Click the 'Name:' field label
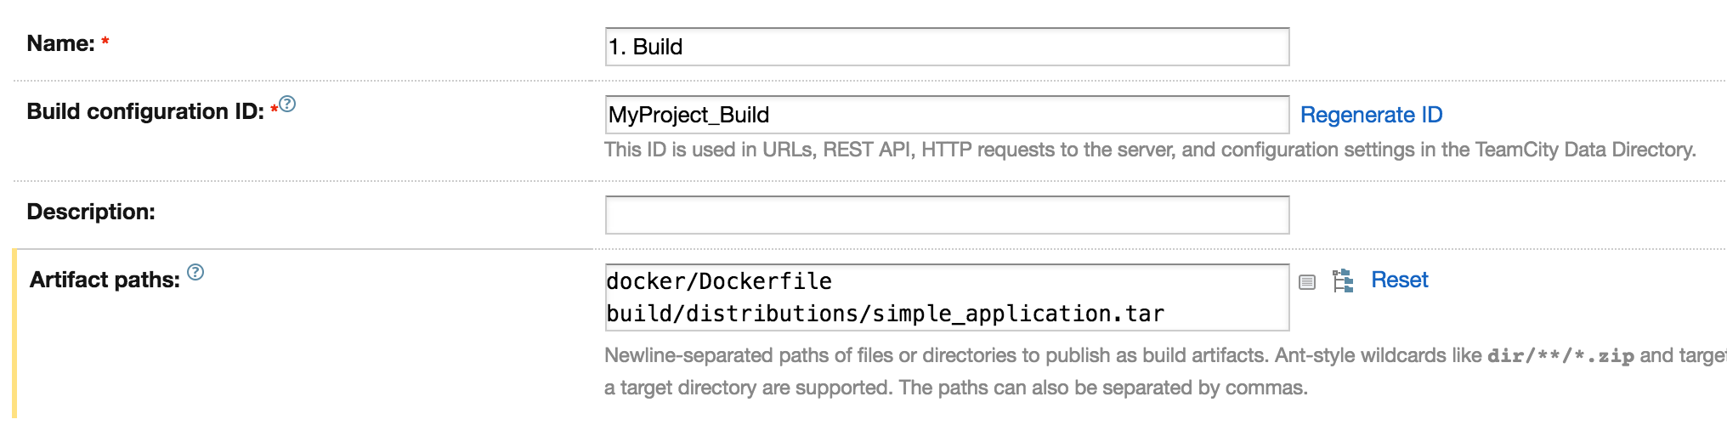Screen dimensions: 1727x442 click(60, 43)
